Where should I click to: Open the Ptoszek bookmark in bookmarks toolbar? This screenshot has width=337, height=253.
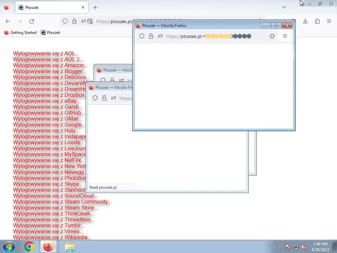[51, 33]
